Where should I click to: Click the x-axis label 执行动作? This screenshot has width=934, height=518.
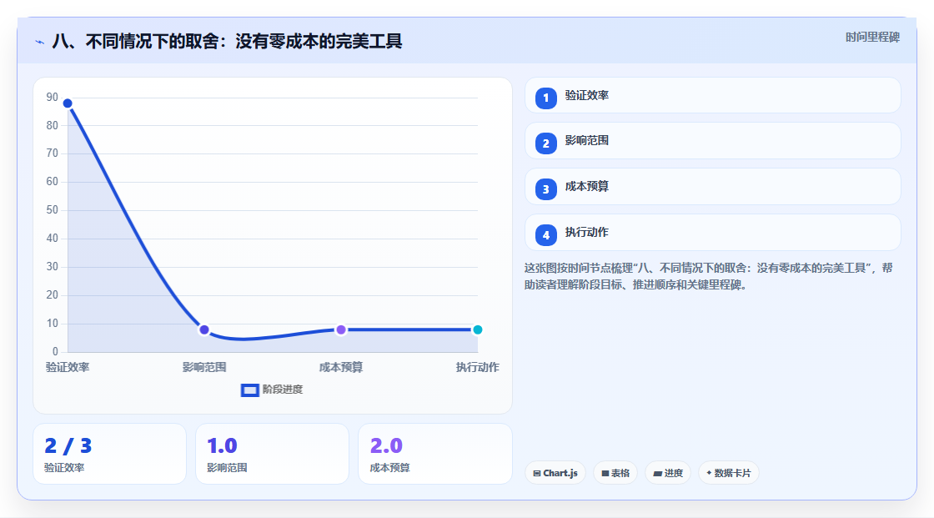coord(478,367)
